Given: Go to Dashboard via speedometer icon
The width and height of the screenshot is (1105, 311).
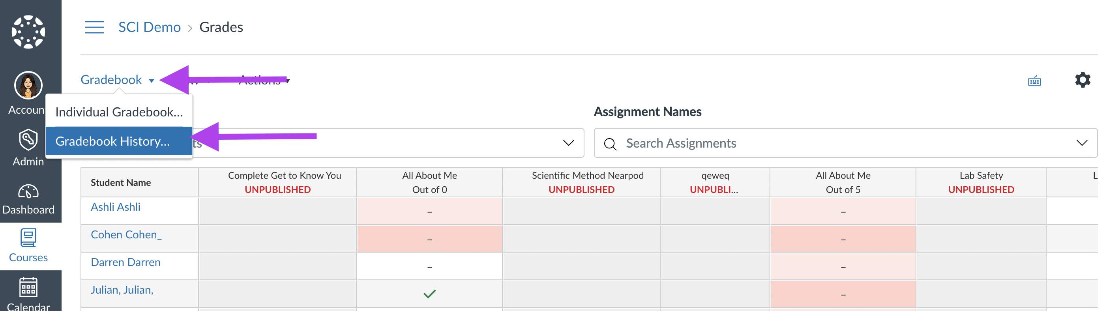Looking at the screenshot, I should (28, 191).
